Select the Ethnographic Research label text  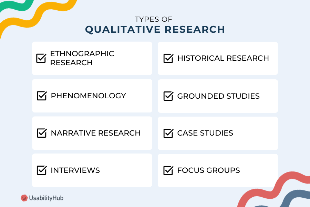click(82, 58)
